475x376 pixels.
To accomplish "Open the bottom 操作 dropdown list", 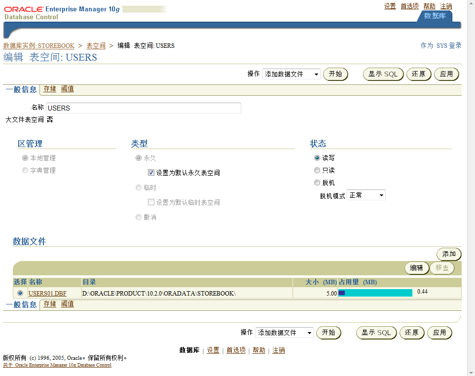I will 285,333.
